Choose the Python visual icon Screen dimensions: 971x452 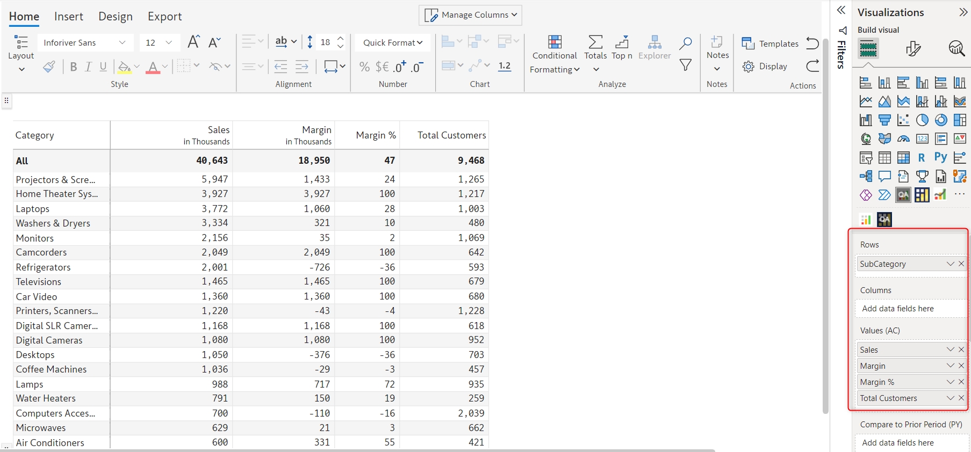point(940,157)
